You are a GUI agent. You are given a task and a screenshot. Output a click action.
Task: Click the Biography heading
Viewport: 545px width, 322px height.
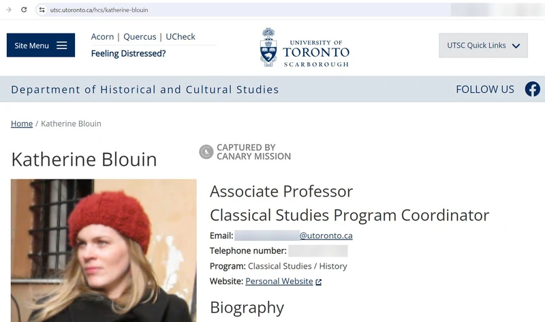coord(247,308)
